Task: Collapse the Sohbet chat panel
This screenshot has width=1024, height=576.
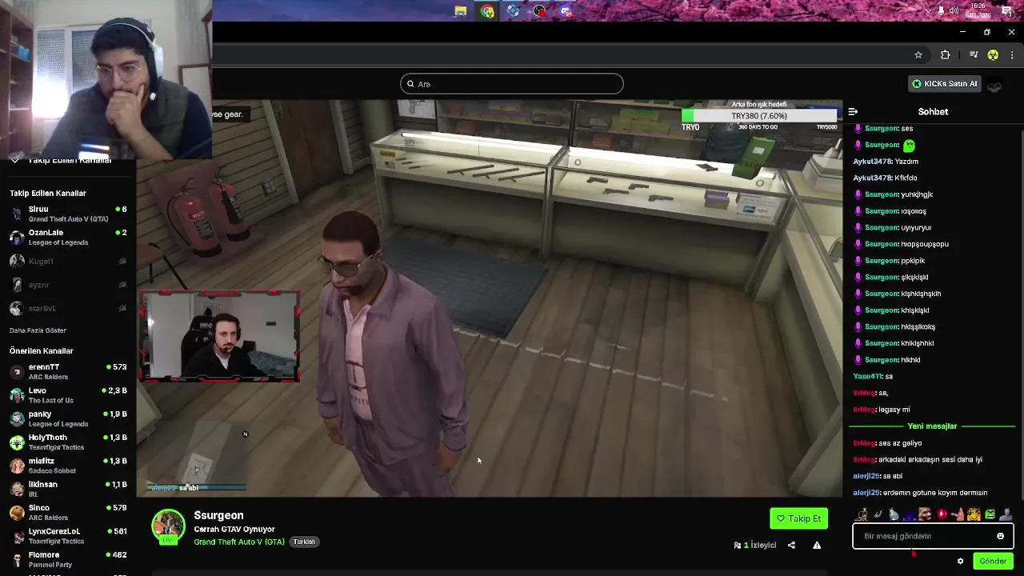Action: coord(853,112)
